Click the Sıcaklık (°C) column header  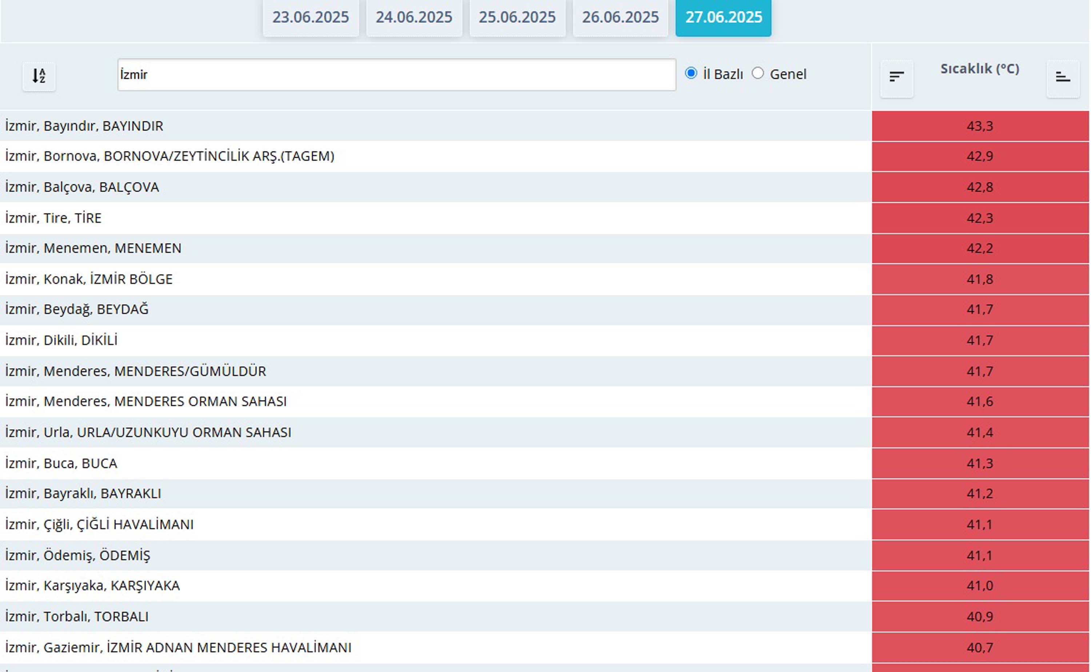[x=979, y=69]
